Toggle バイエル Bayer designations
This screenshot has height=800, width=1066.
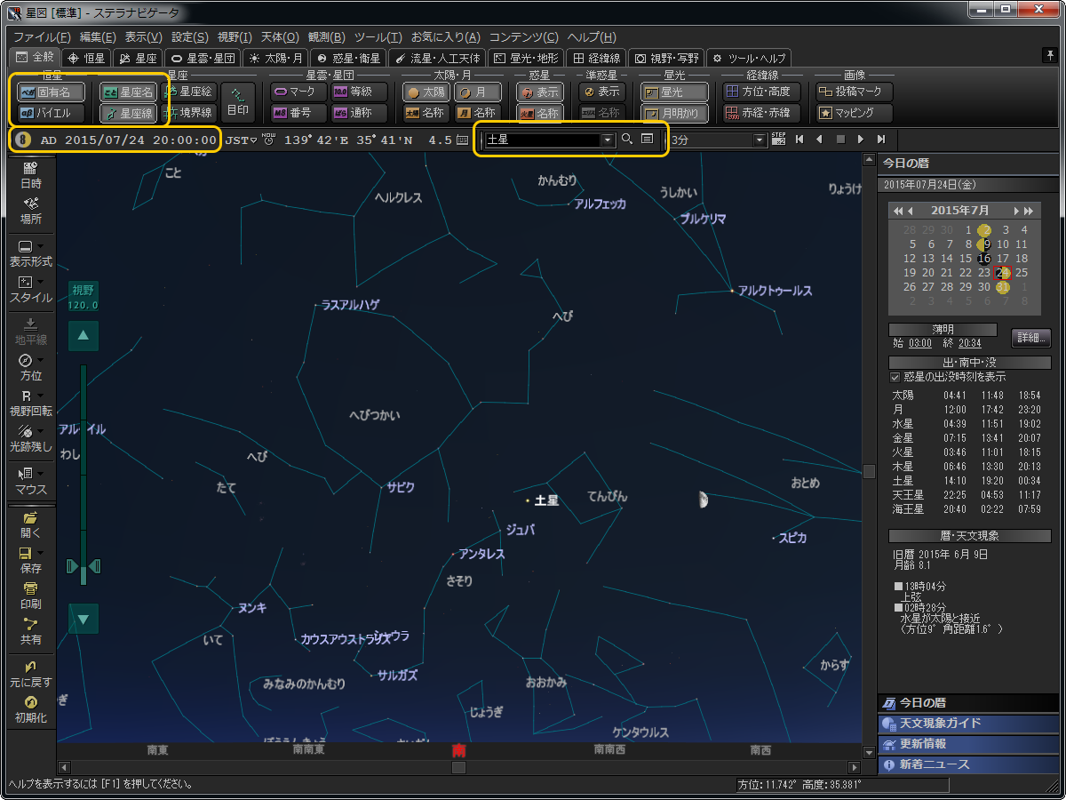tap(51, 113)
